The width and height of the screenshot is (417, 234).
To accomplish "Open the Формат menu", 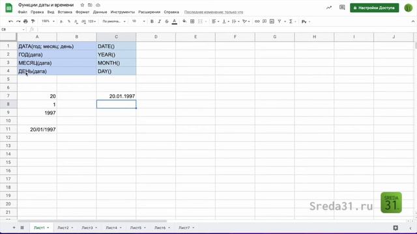I will [83, 12].
